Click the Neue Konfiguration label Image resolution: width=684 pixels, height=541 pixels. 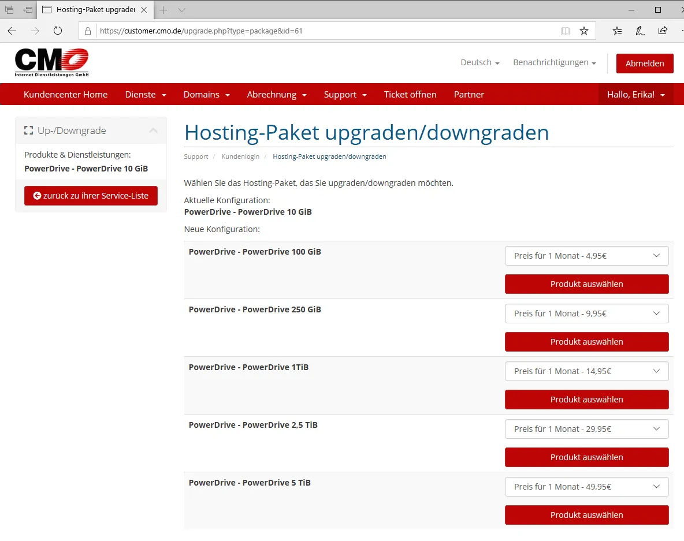(x=222, y=229)
